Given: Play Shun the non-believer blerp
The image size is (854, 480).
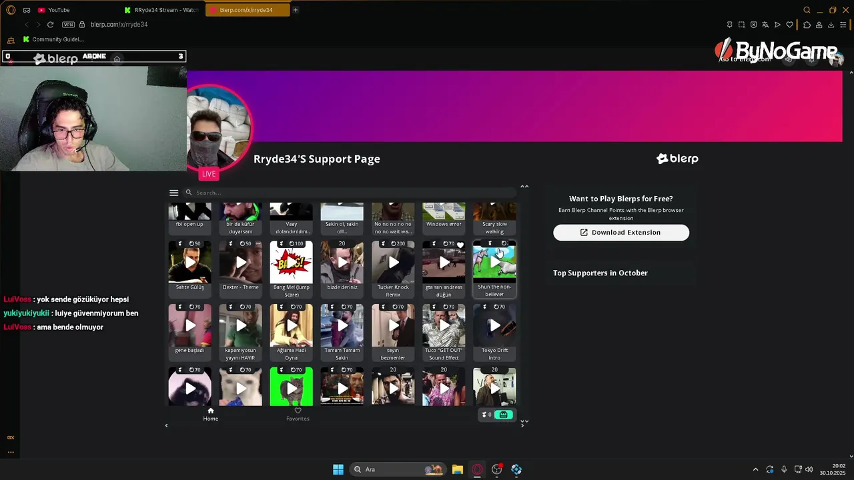Looking at the screenshot, I should [x=494, y=263].
